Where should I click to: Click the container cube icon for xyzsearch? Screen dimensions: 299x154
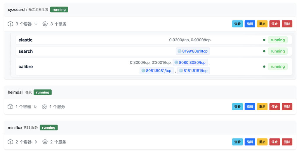11,24
